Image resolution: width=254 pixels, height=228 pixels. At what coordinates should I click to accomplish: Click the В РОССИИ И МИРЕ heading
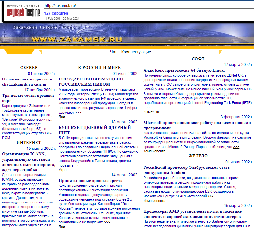99,68
